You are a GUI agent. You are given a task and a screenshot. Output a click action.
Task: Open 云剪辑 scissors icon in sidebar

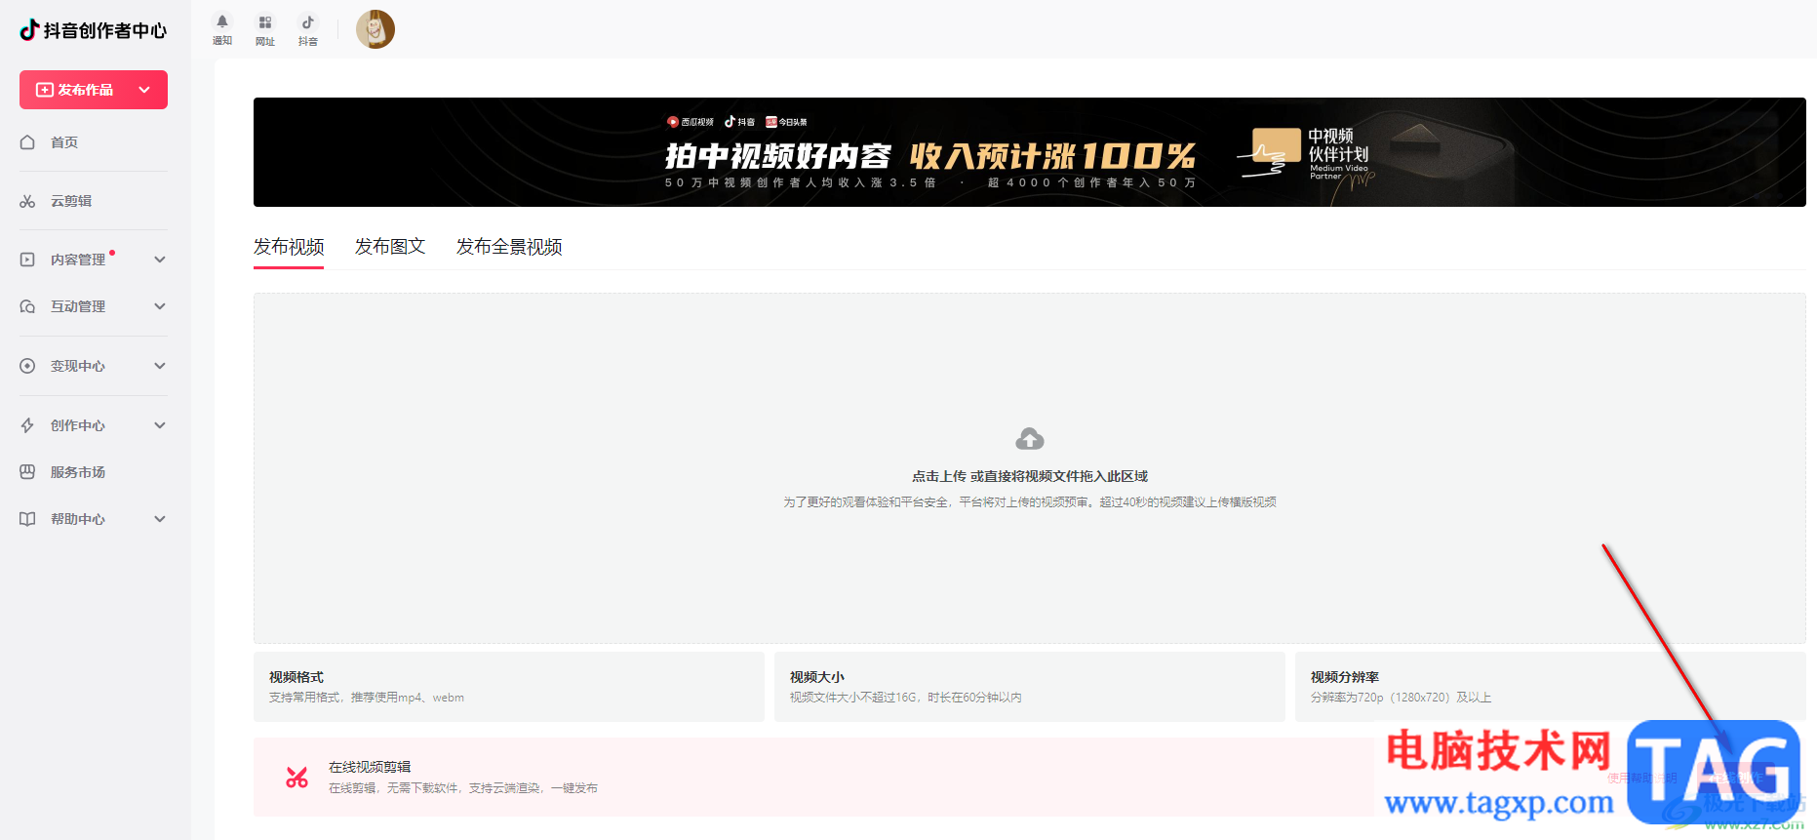27,201
